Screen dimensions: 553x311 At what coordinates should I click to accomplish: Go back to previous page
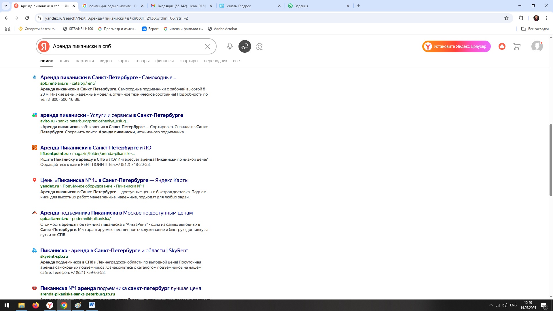tap(6, 18)
